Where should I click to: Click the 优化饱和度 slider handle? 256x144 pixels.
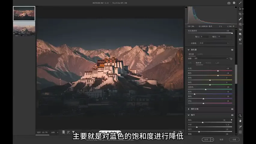point(232,33)
